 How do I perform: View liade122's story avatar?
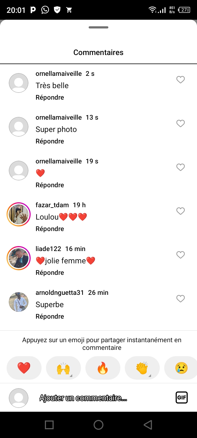pyautogui.click(x=19, y=258)
